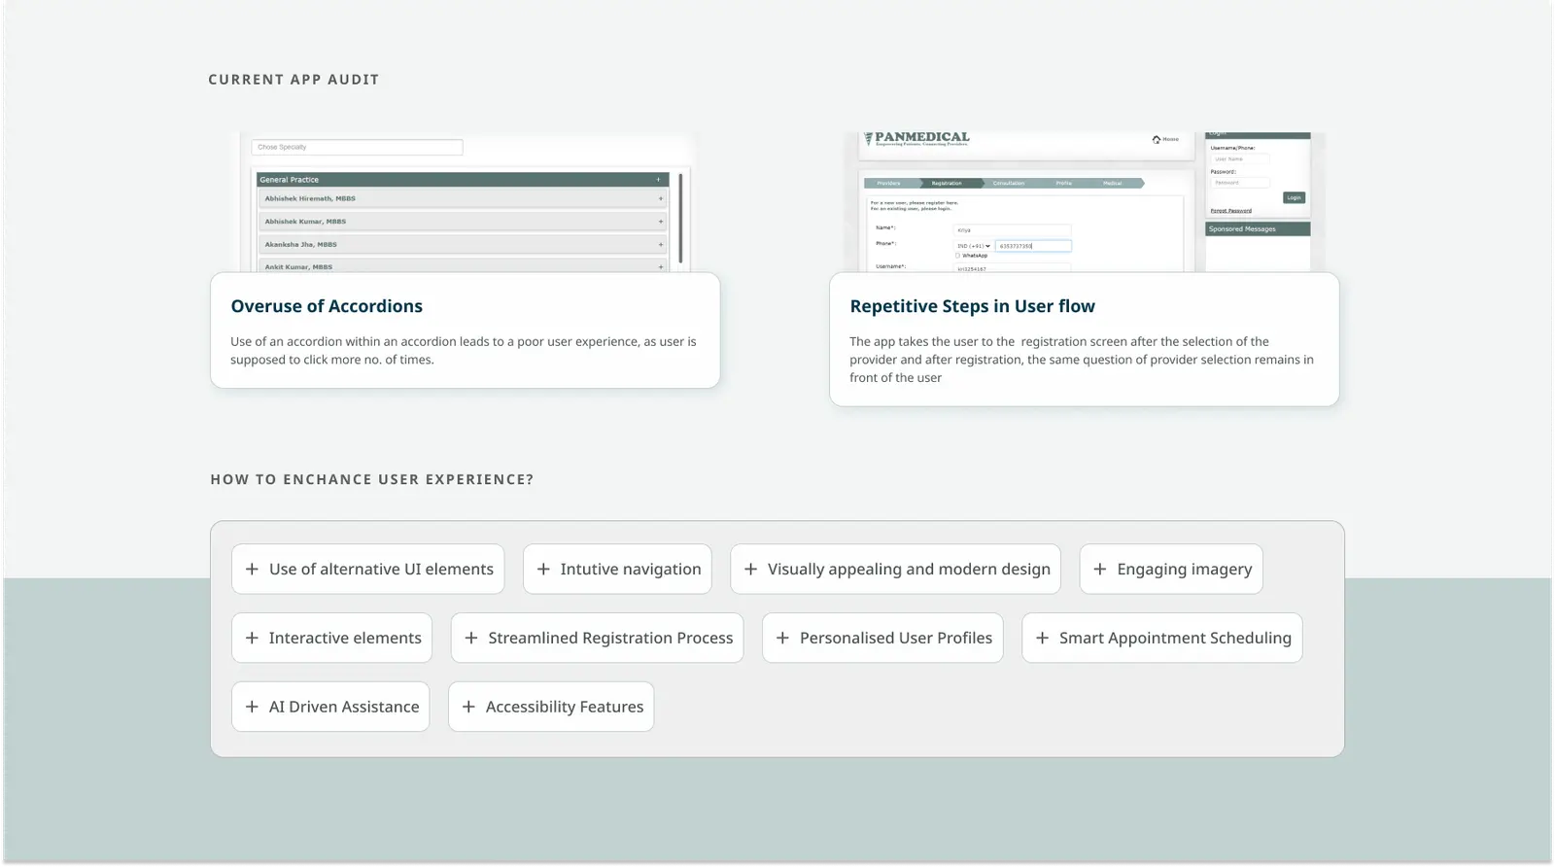
Task: Click the Home icon in Panmedical header
Action: (x=1157, y=139)
